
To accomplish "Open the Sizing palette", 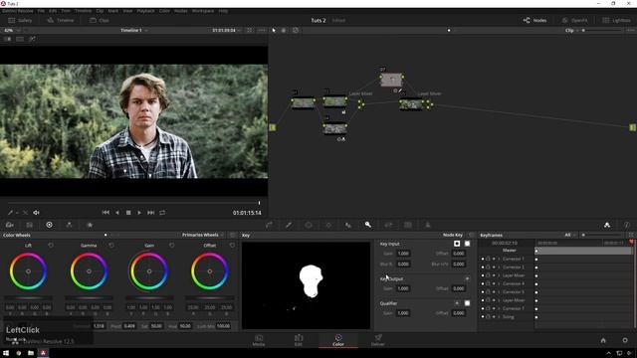I will point(388,225).
